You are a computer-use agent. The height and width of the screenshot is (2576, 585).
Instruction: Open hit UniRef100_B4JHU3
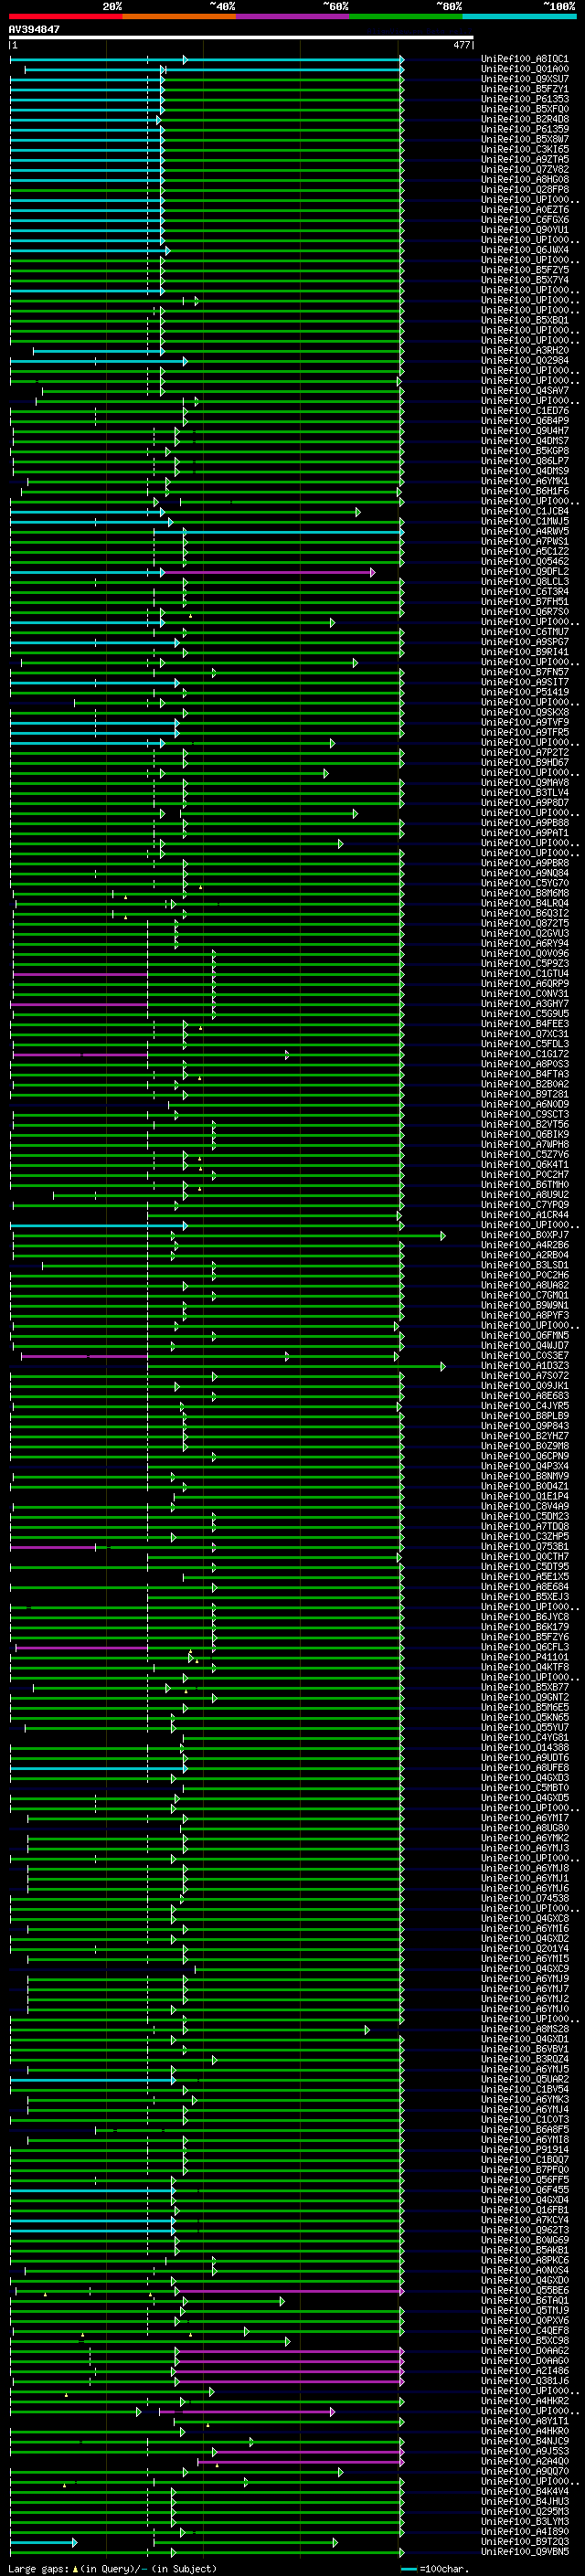click(x=525, y=2502)
